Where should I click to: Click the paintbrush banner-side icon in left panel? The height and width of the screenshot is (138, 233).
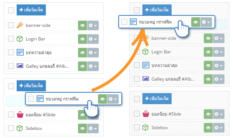(20, 25)
